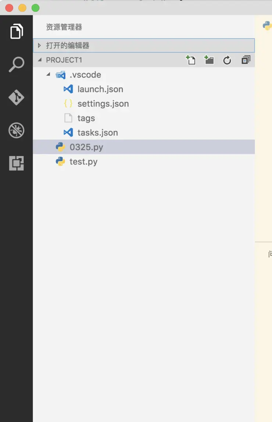Click New Folder icon in PROJECT1 header

click(x=209, y=60)
